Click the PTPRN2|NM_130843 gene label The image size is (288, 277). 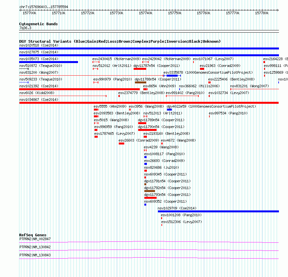coord(35,255)
